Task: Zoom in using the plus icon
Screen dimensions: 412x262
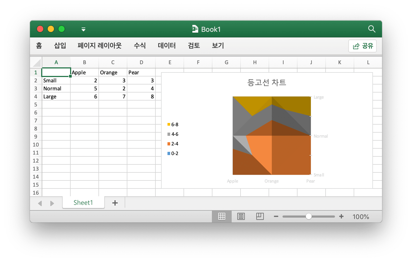Action: (x=341, y=217)
